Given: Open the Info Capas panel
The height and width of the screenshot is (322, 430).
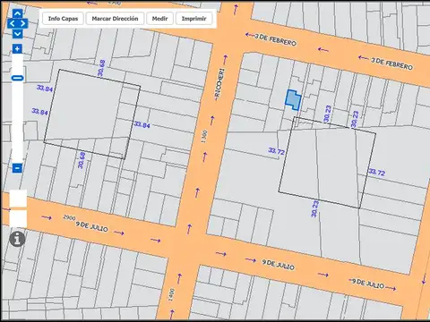Looking at the screenshot, I should pos(63,19).
